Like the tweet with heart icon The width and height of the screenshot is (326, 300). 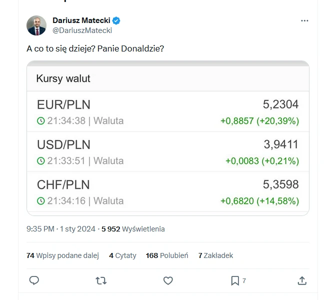click(x=168, y=280)
